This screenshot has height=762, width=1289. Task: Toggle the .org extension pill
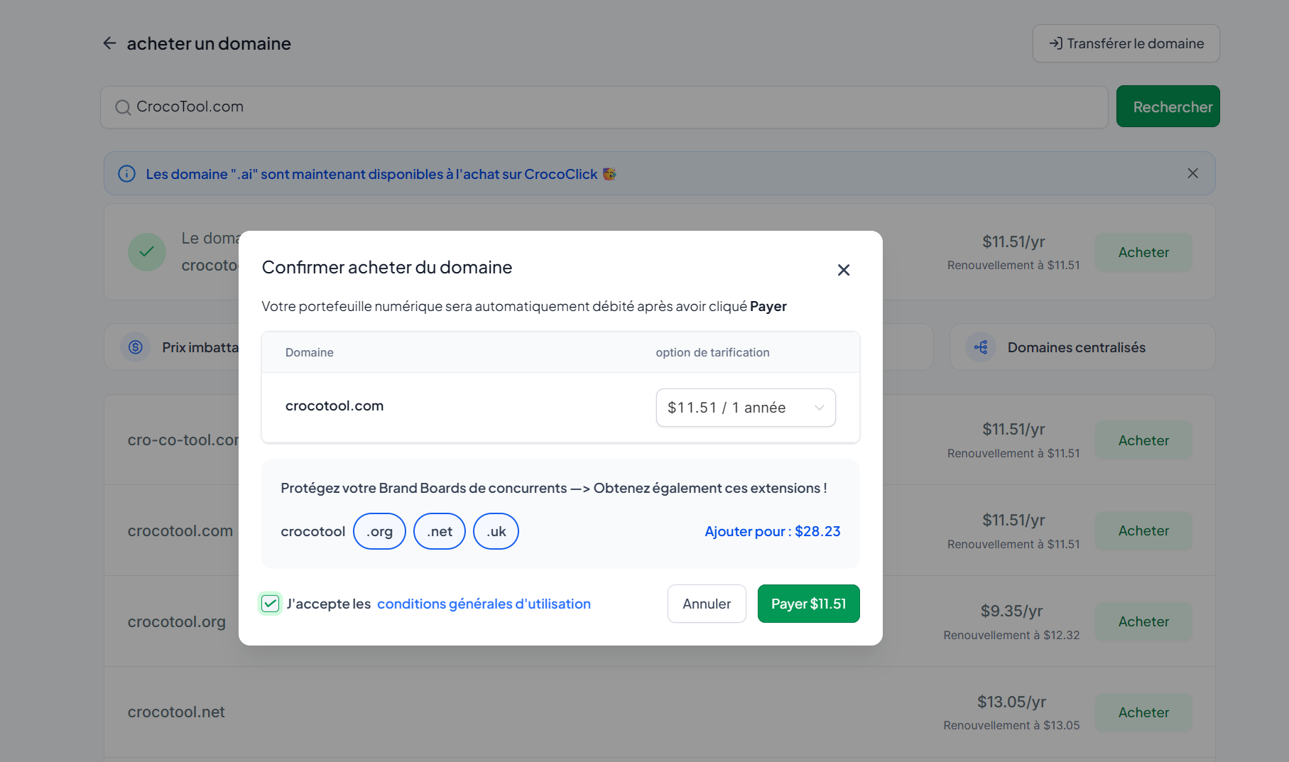click(x=379, y=531)
